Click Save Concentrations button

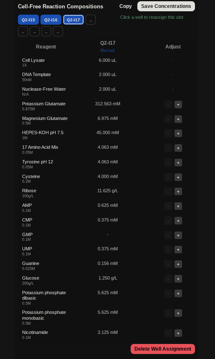coord(166,6)
